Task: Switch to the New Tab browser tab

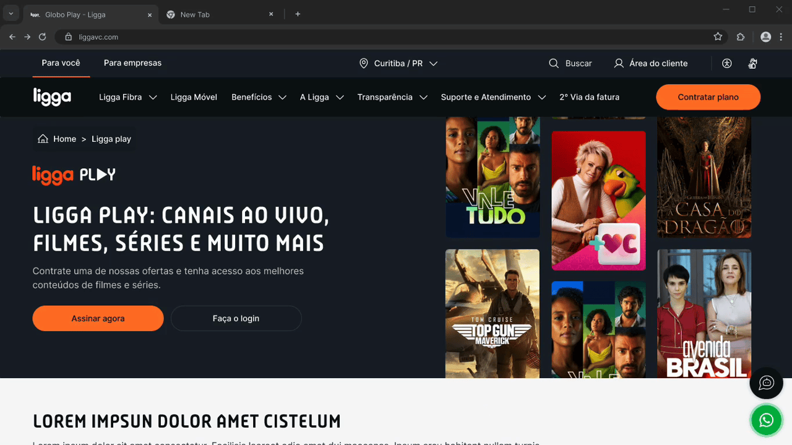Action: tap(220, 14)
